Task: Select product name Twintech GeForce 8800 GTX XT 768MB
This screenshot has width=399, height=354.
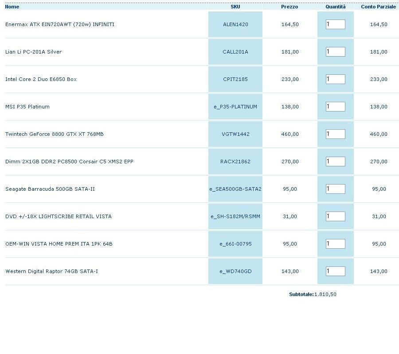Action: tap(55, 134)
